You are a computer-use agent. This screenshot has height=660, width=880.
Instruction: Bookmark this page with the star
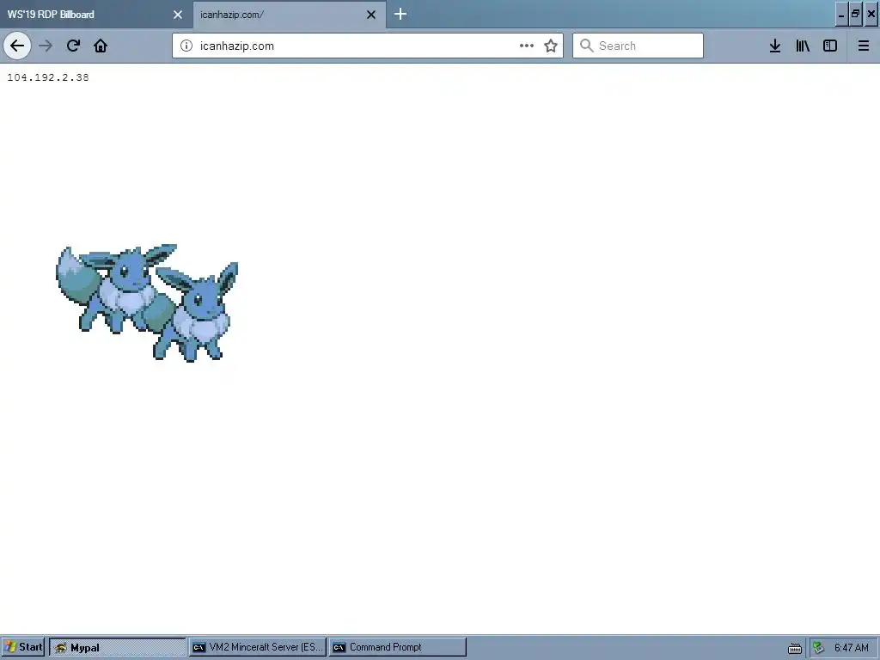coord(551,46)
